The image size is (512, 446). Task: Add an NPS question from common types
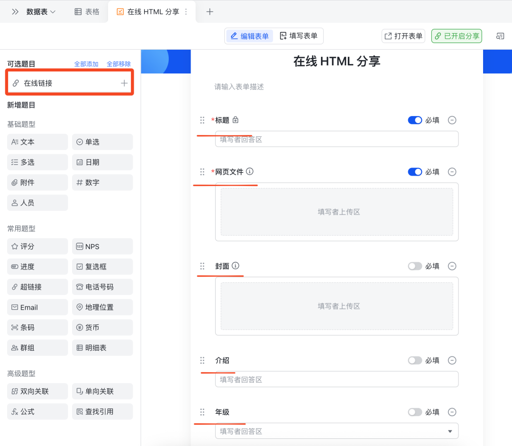[x=102, y=246]
